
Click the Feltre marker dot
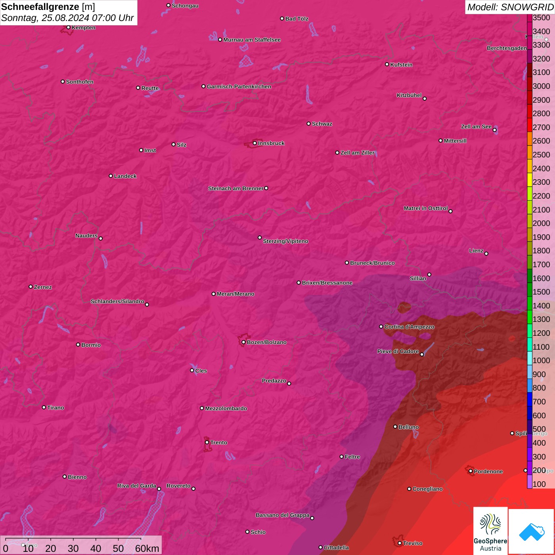tap(341, 457)
